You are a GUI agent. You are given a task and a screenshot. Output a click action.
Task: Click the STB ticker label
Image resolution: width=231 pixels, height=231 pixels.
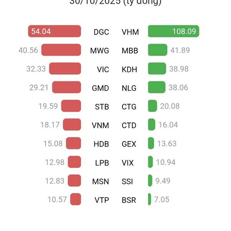(x=102, y=107)
